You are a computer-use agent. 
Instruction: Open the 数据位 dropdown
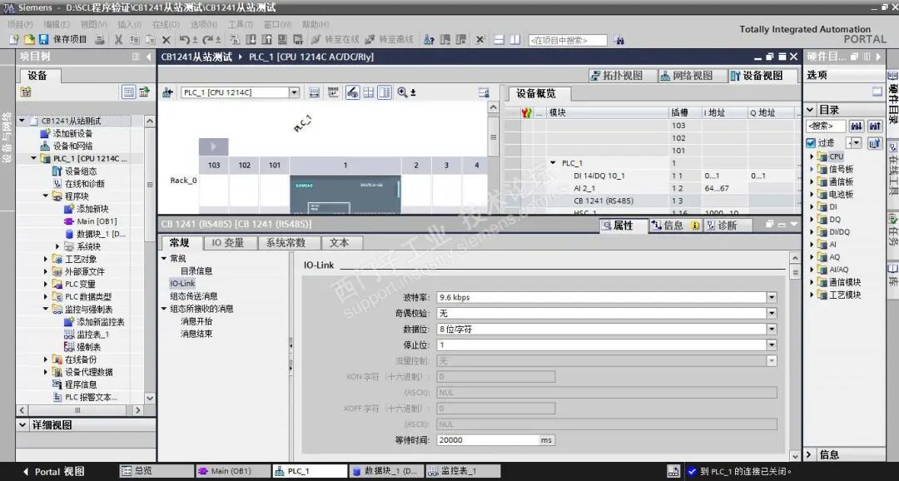click(x=772, y=329)
